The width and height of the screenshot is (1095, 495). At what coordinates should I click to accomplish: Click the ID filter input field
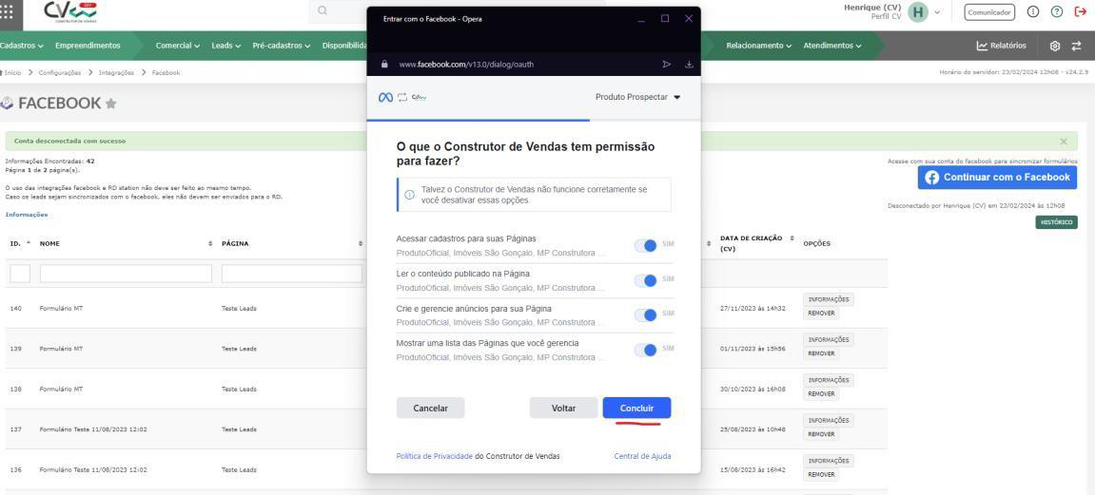tap(20, 274)
